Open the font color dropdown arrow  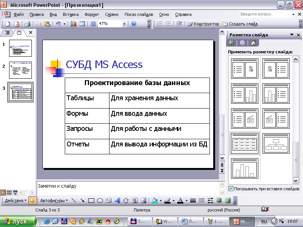coord(186,201)
